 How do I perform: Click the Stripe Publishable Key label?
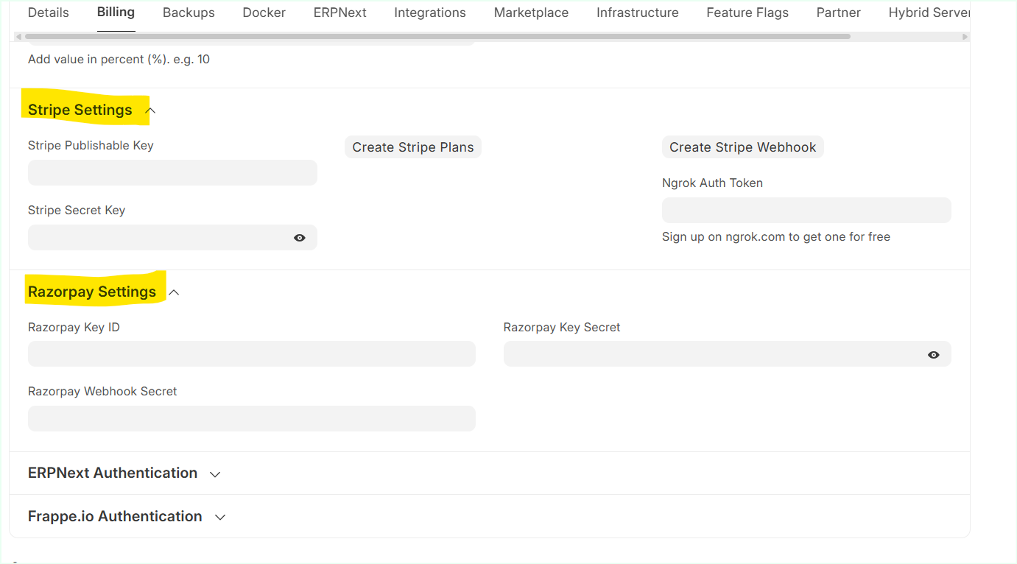[91, 145]
